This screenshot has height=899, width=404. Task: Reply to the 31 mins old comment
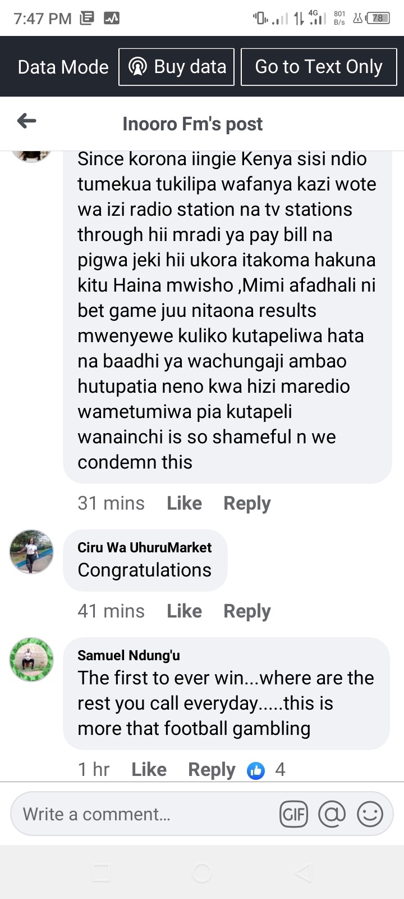247,503
